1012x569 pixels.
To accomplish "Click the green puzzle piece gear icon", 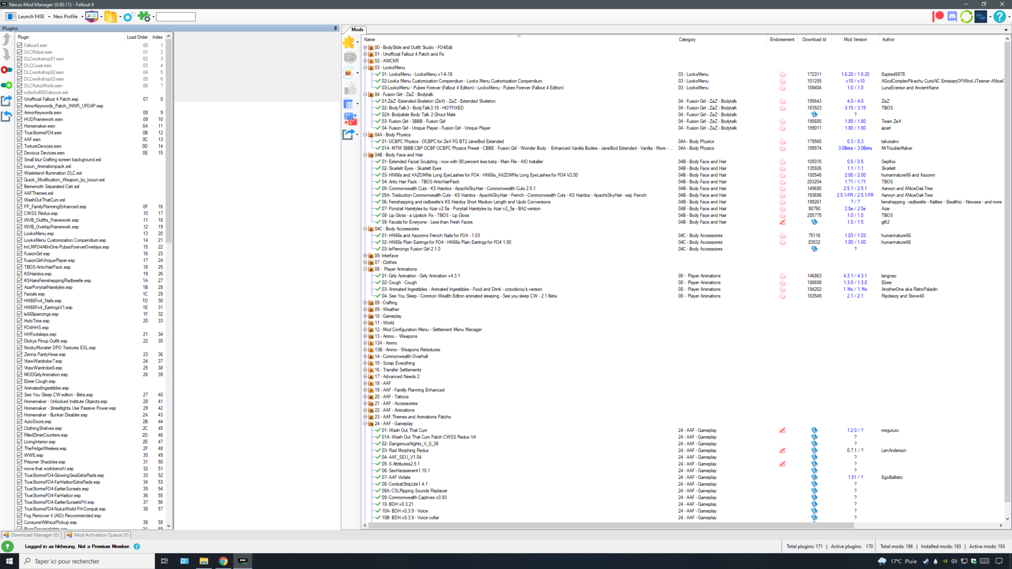I will pyautogui.click(x=144, y=16).
